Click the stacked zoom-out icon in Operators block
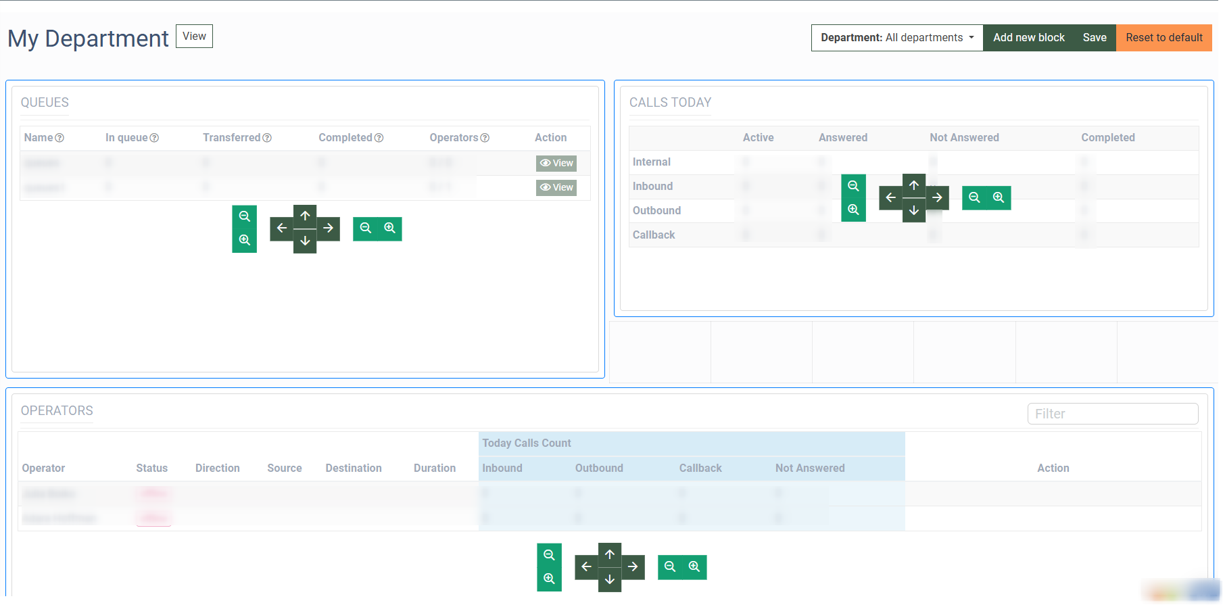Viewport: 1223px width, 605px height. coord(549,555)
